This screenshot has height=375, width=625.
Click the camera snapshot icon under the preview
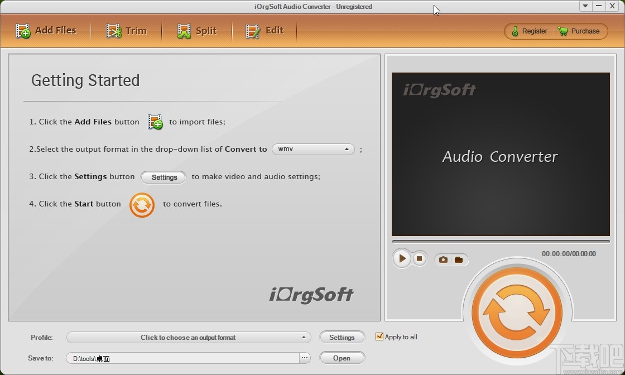(443, 259)
